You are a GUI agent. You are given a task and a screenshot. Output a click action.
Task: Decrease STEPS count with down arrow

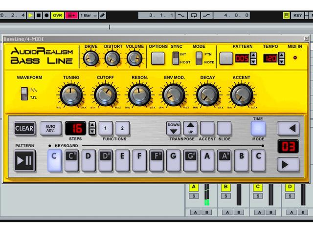coord(92,132)
